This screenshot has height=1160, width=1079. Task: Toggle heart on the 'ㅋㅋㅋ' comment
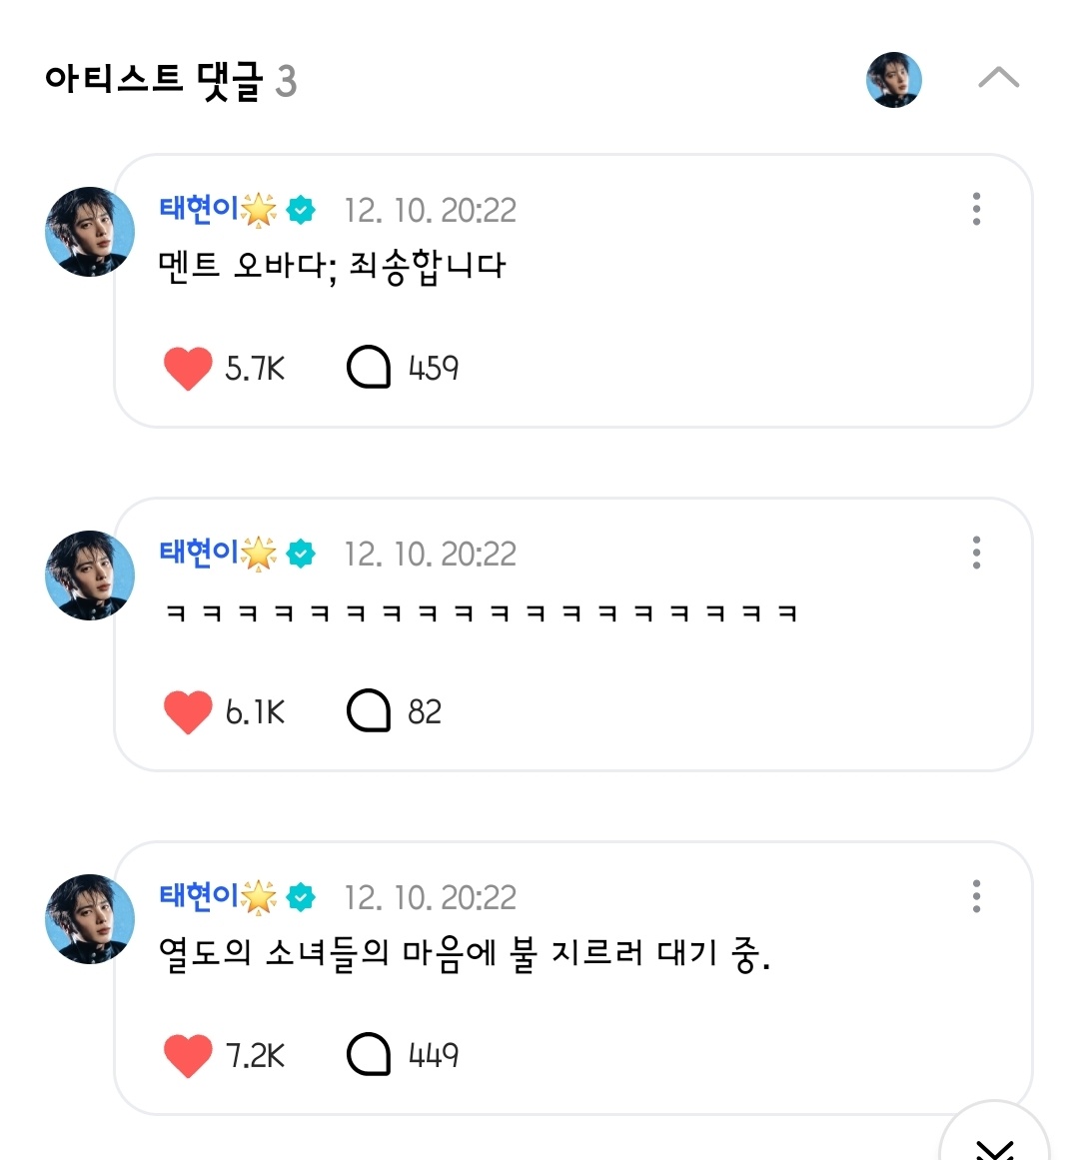pyautogui.click(x=188, y=712)
